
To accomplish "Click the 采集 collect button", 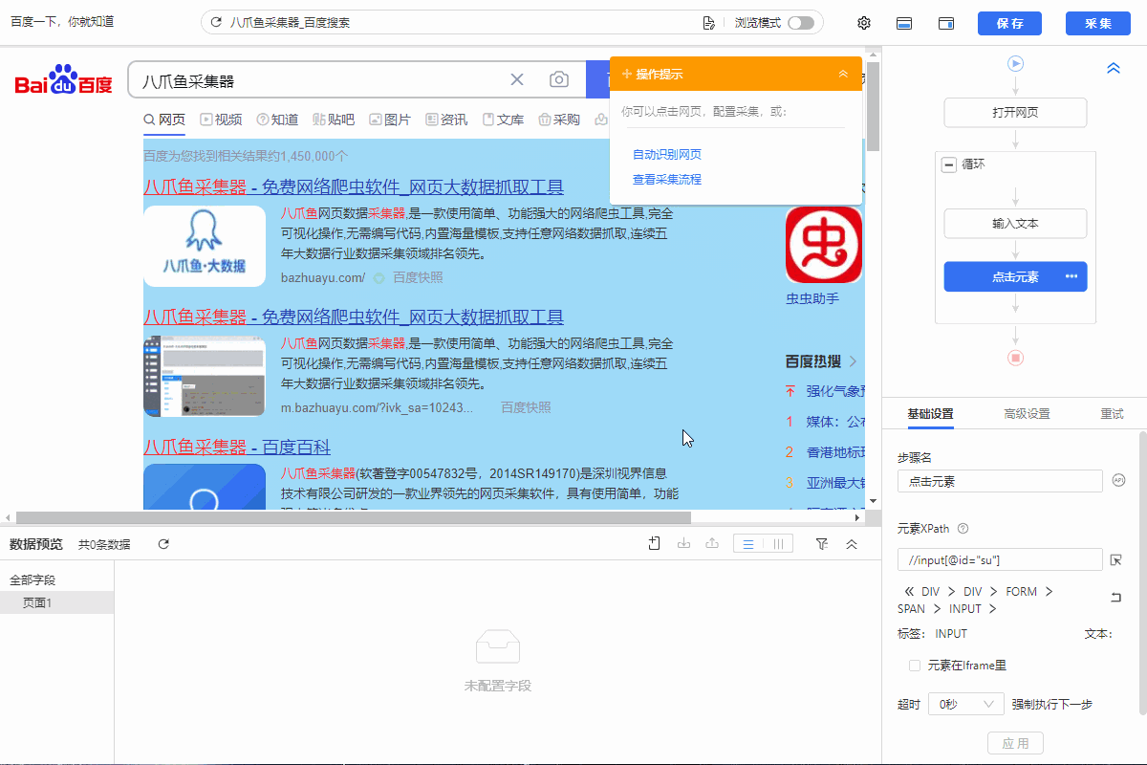I will click(x=1098, y=23).
